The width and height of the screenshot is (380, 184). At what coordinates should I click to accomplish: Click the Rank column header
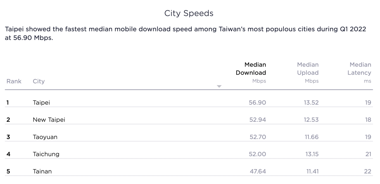pos(14,81)
